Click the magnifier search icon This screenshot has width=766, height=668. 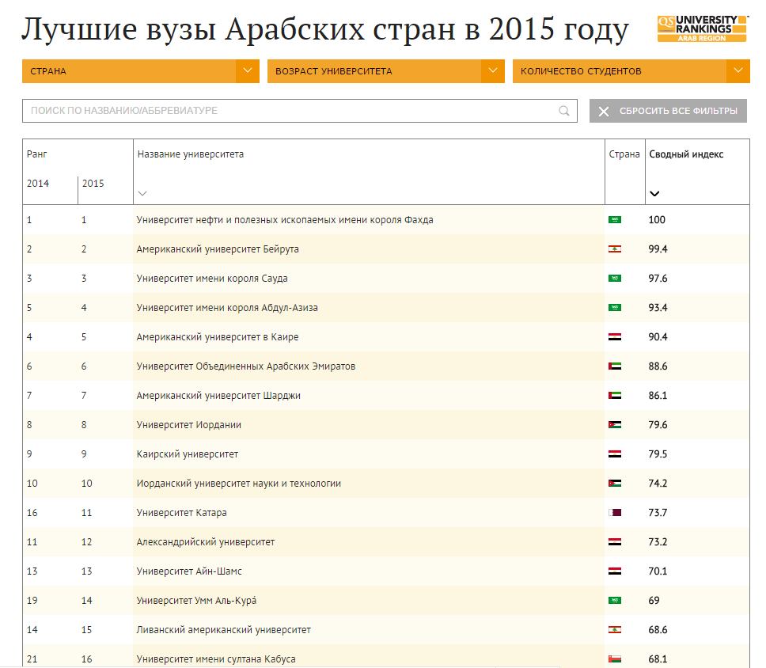click(563, 111)
